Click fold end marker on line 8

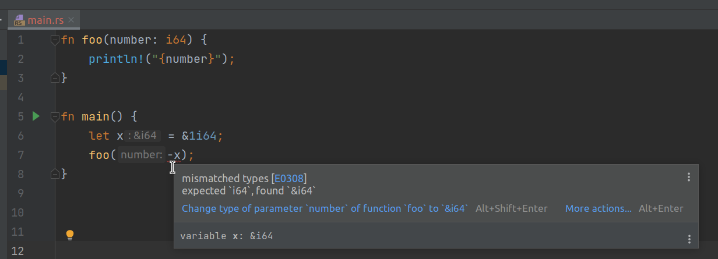(55, 173)
